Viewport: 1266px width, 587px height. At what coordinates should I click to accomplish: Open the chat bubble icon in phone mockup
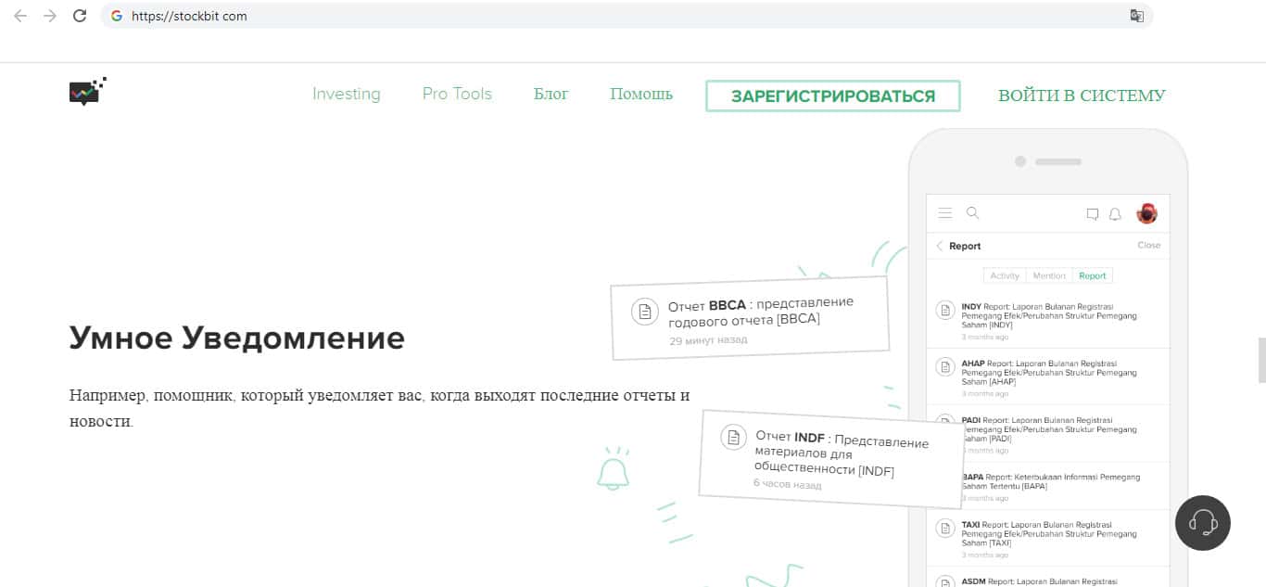tap(1093, 214)
